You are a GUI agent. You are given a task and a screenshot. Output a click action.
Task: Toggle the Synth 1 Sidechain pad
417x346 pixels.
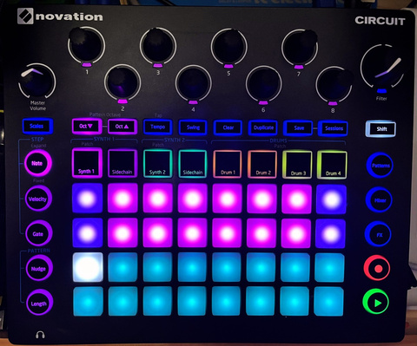(122, 163)
